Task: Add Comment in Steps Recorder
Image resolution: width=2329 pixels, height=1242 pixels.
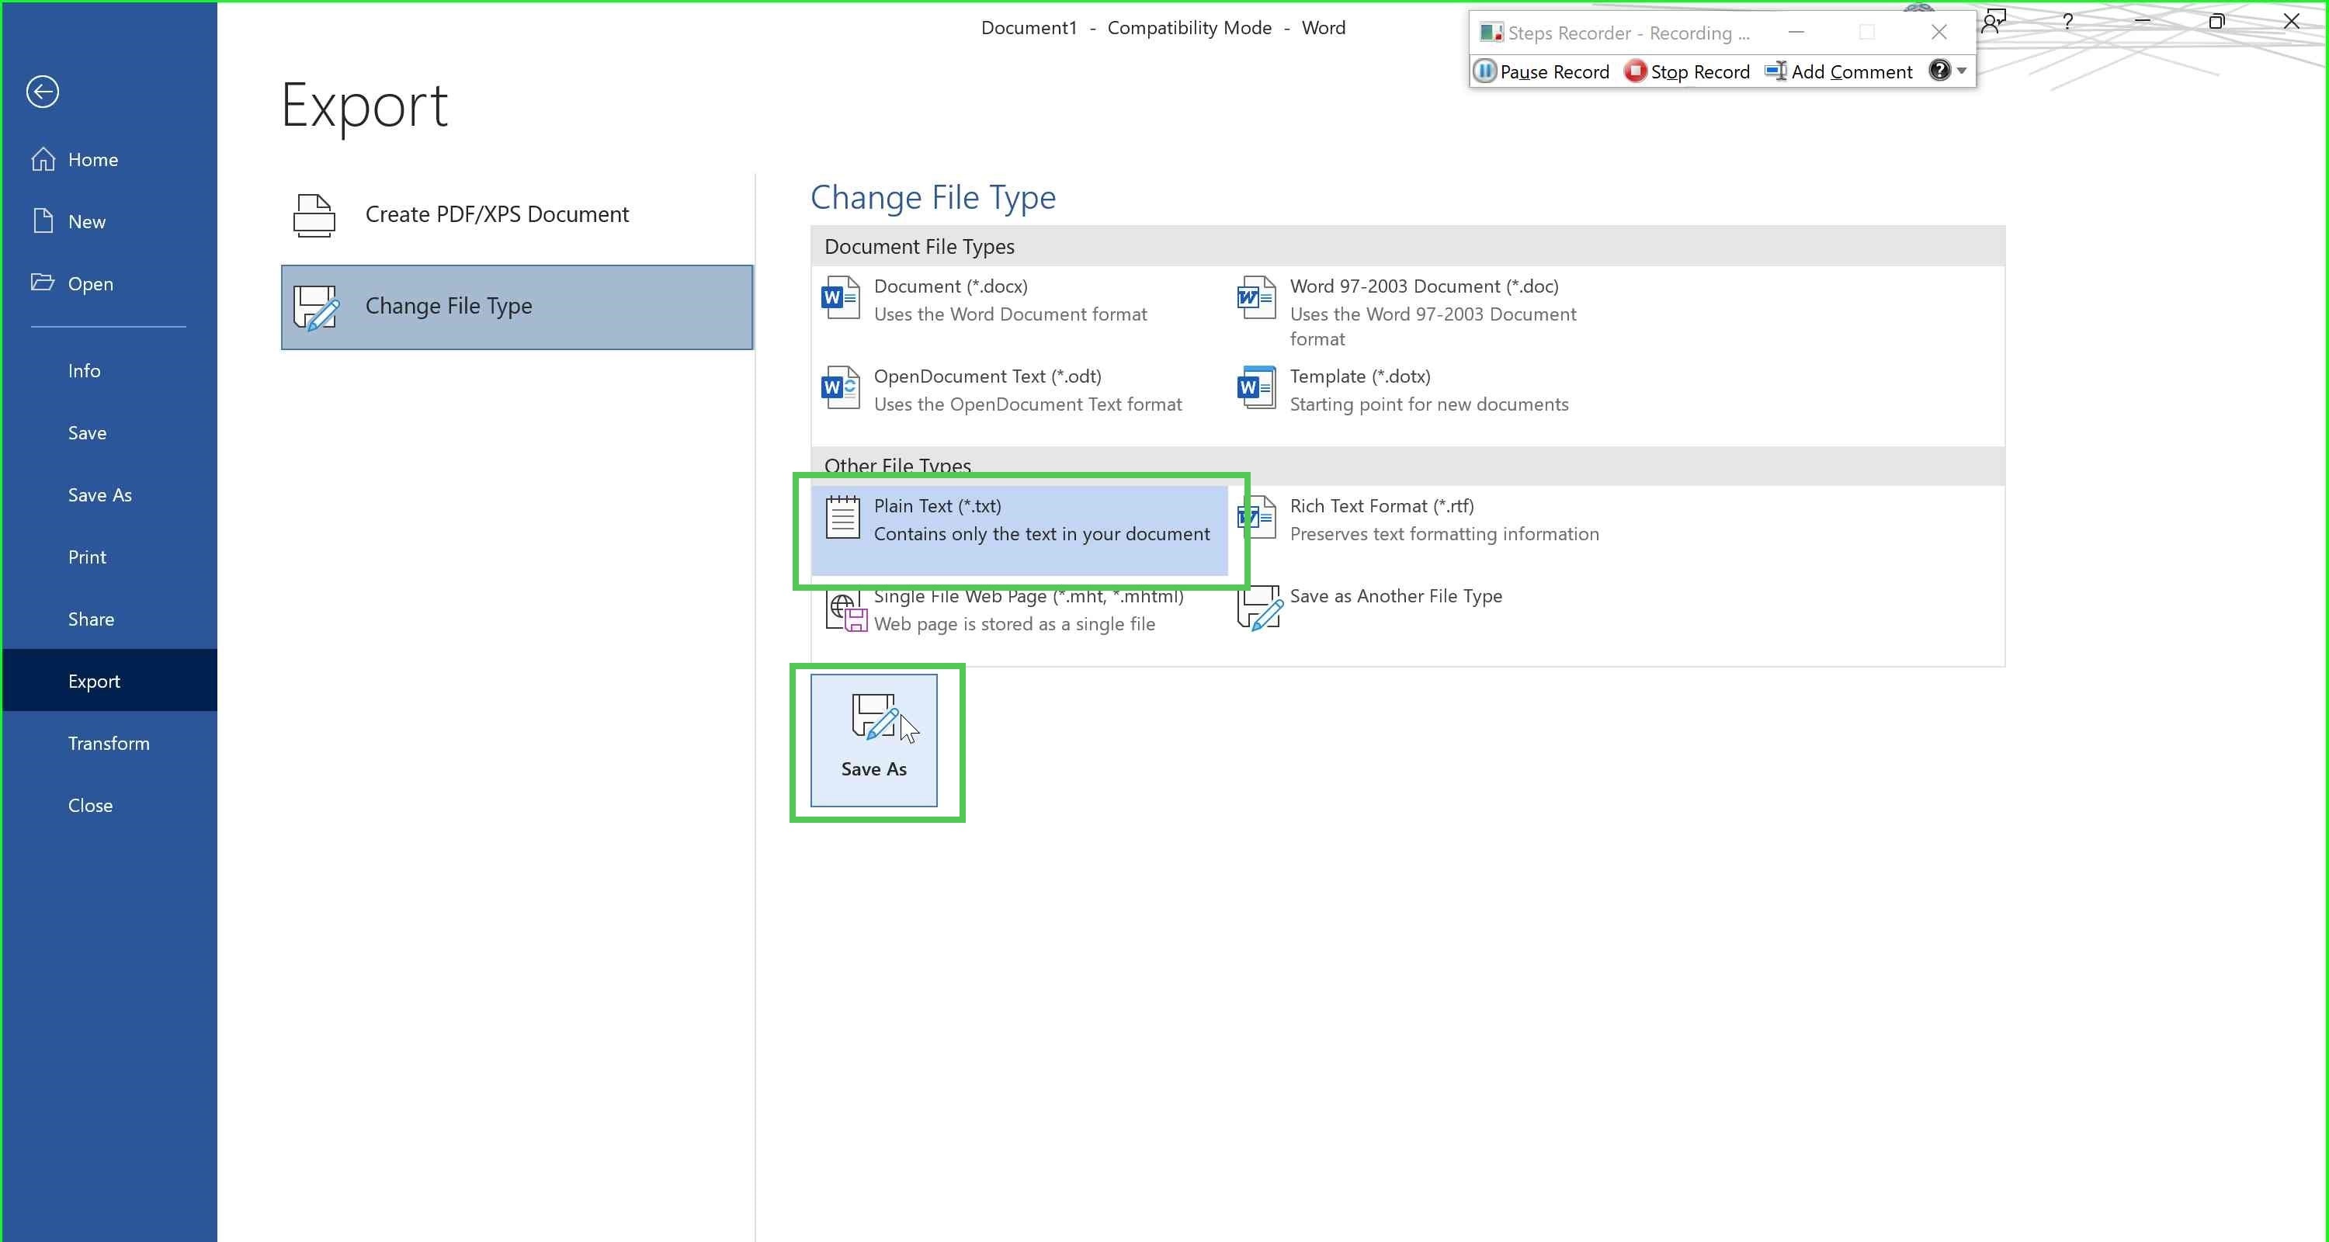Action: (x=1839, y=71)
